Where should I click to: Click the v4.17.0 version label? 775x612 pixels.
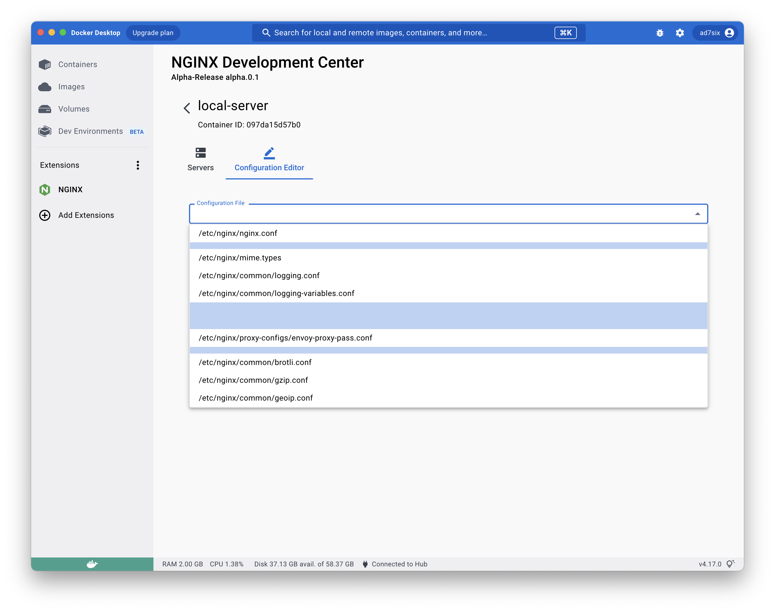tap(710, 564)
